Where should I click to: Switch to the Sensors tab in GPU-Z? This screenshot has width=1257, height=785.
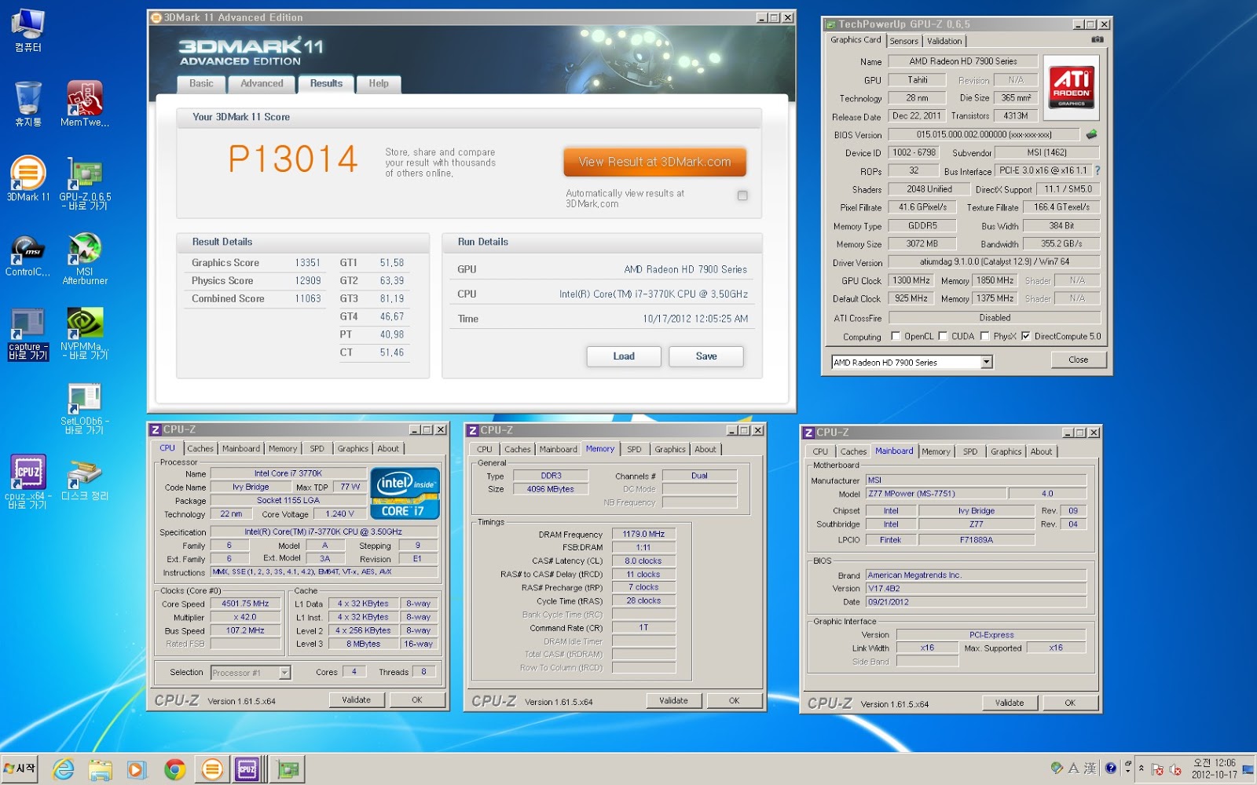tap(903, 41)
